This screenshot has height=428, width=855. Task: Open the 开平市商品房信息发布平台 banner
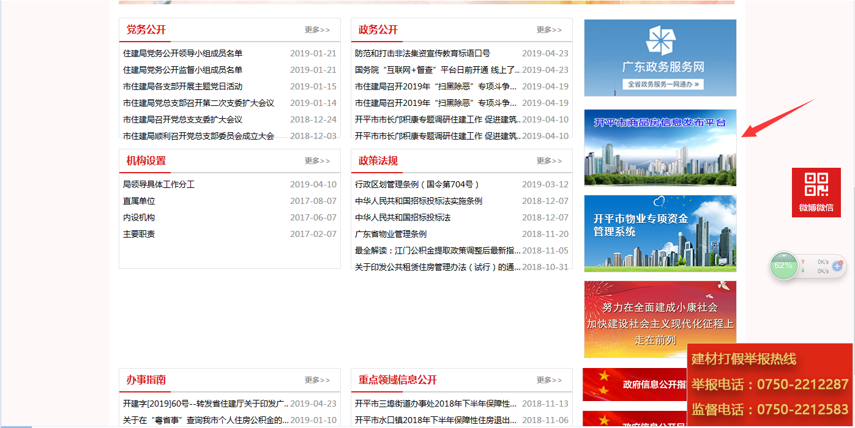(660, 148)
